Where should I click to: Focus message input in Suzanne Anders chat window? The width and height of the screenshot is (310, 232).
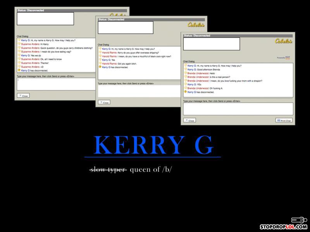[56, 84]
